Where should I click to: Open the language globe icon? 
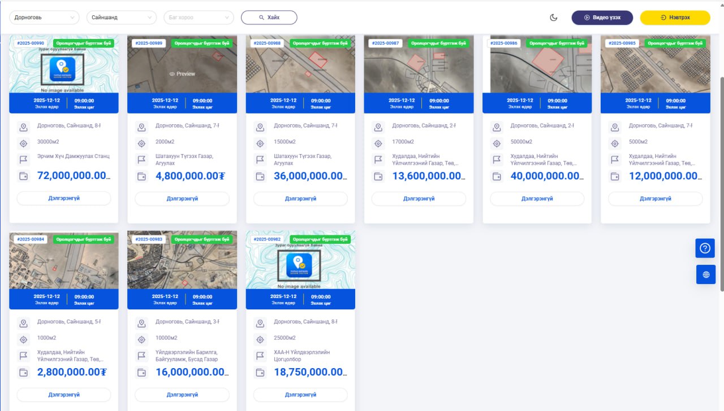coord(705,275)
